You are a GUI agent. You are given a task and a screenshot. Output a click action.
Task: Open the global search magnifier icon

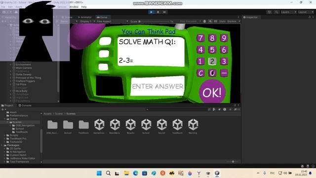coord(276,12)
